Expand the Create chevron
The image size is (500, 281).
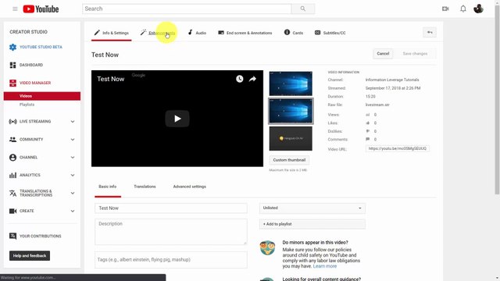pos(73,211)
